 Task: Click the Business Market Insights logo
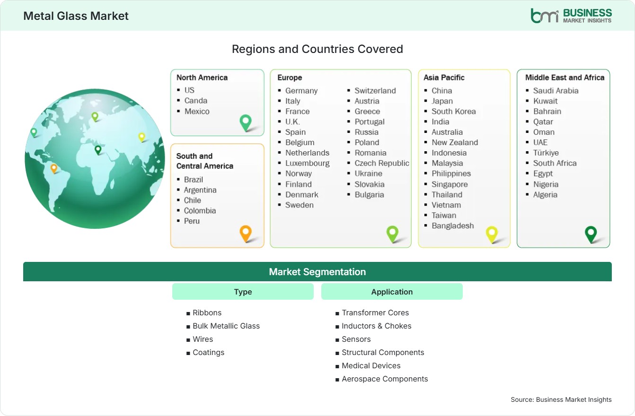click(x=571, y=15)
